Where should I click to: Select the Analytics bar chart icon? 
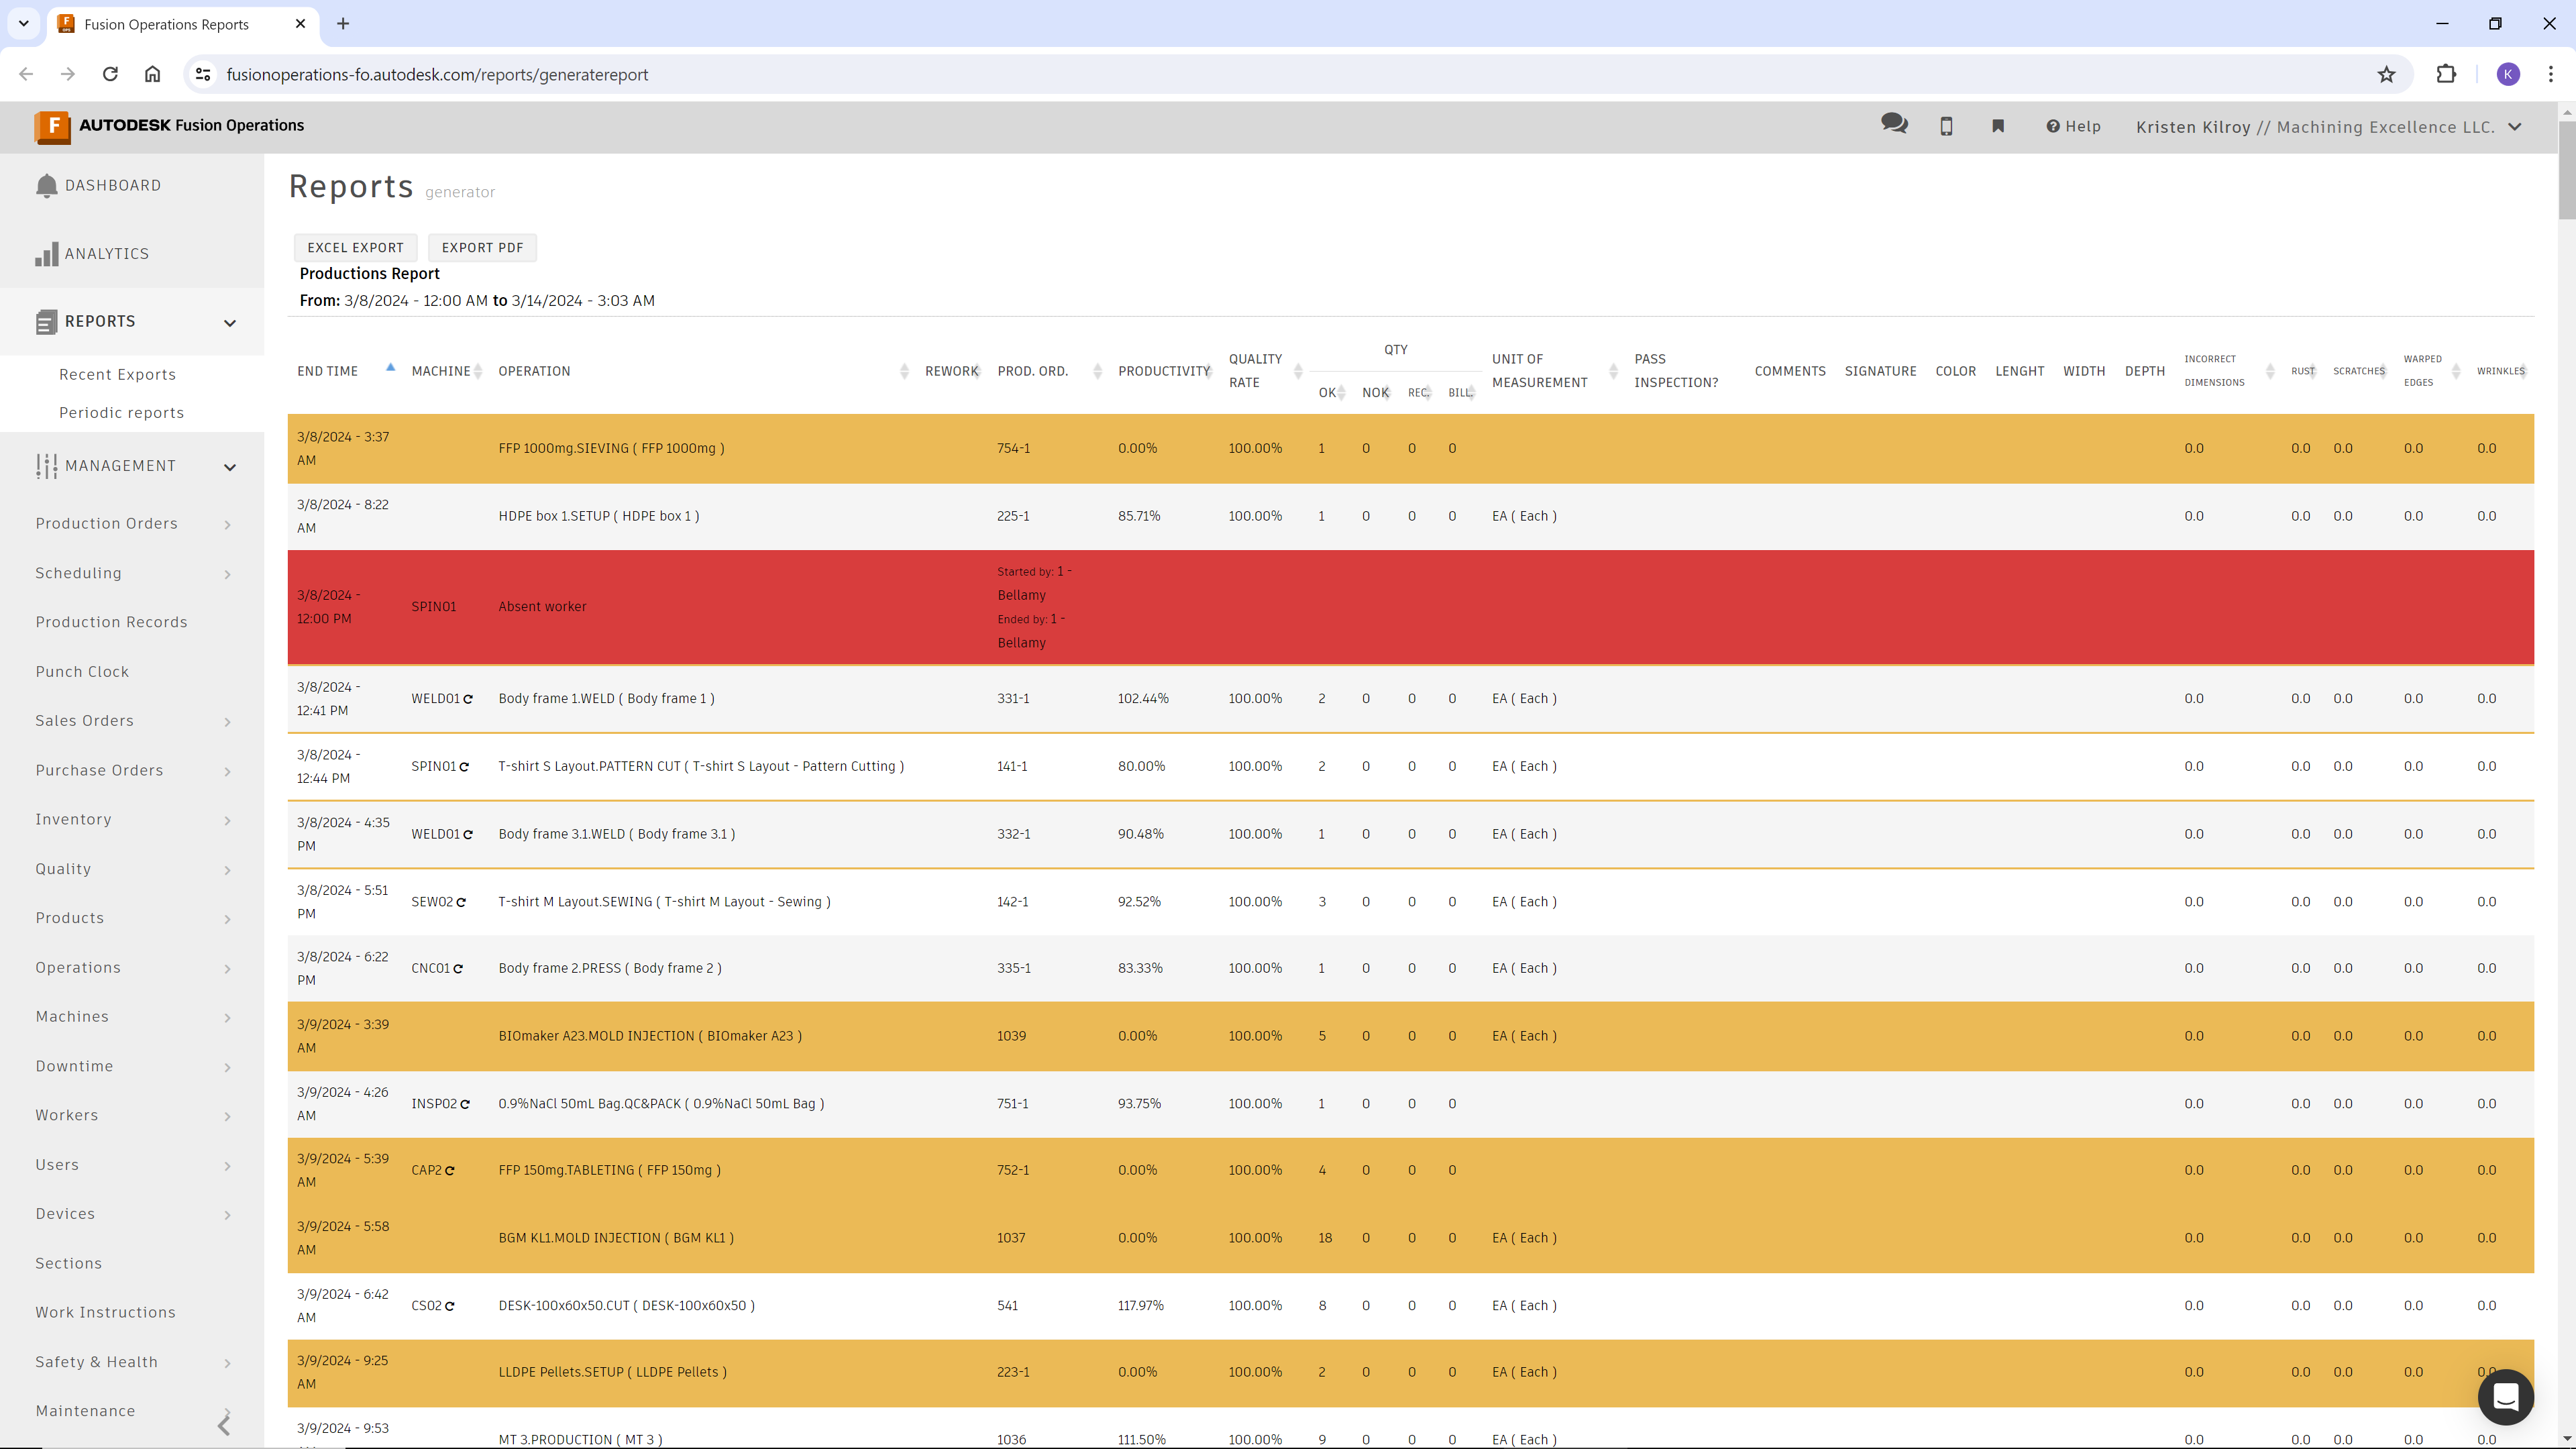(46, 254)
